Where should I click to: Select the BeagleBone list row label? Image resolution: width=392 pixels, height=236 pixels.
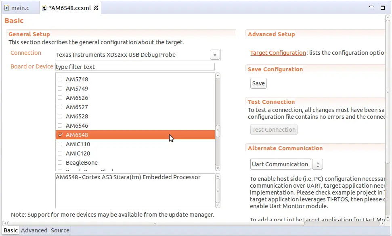(82, 163)
